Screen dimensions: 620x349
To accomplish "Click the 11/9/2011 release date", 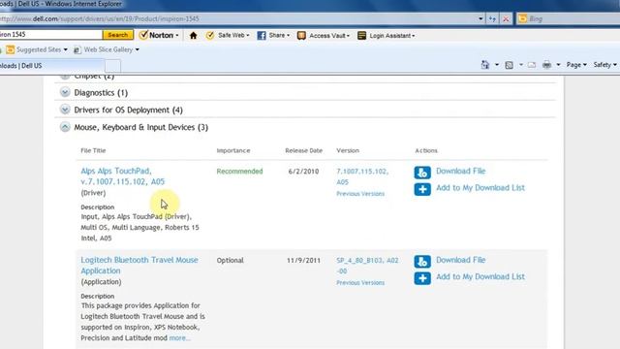I will pos(303,261).
